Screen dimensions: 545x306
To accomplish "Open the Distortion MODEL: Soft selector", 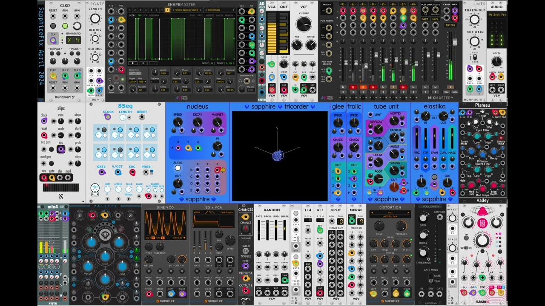I will pyautogui.click(x=390, y=217).
